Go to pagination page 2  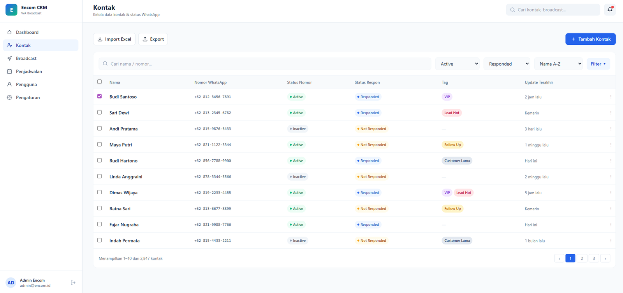pyautogui.click(x=582, y=258)
